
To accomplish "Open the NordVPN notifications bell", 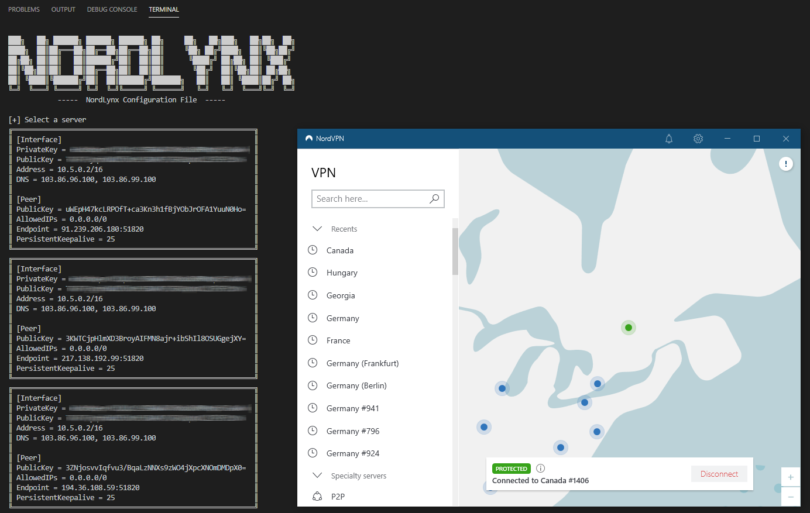I will (669, 139).
